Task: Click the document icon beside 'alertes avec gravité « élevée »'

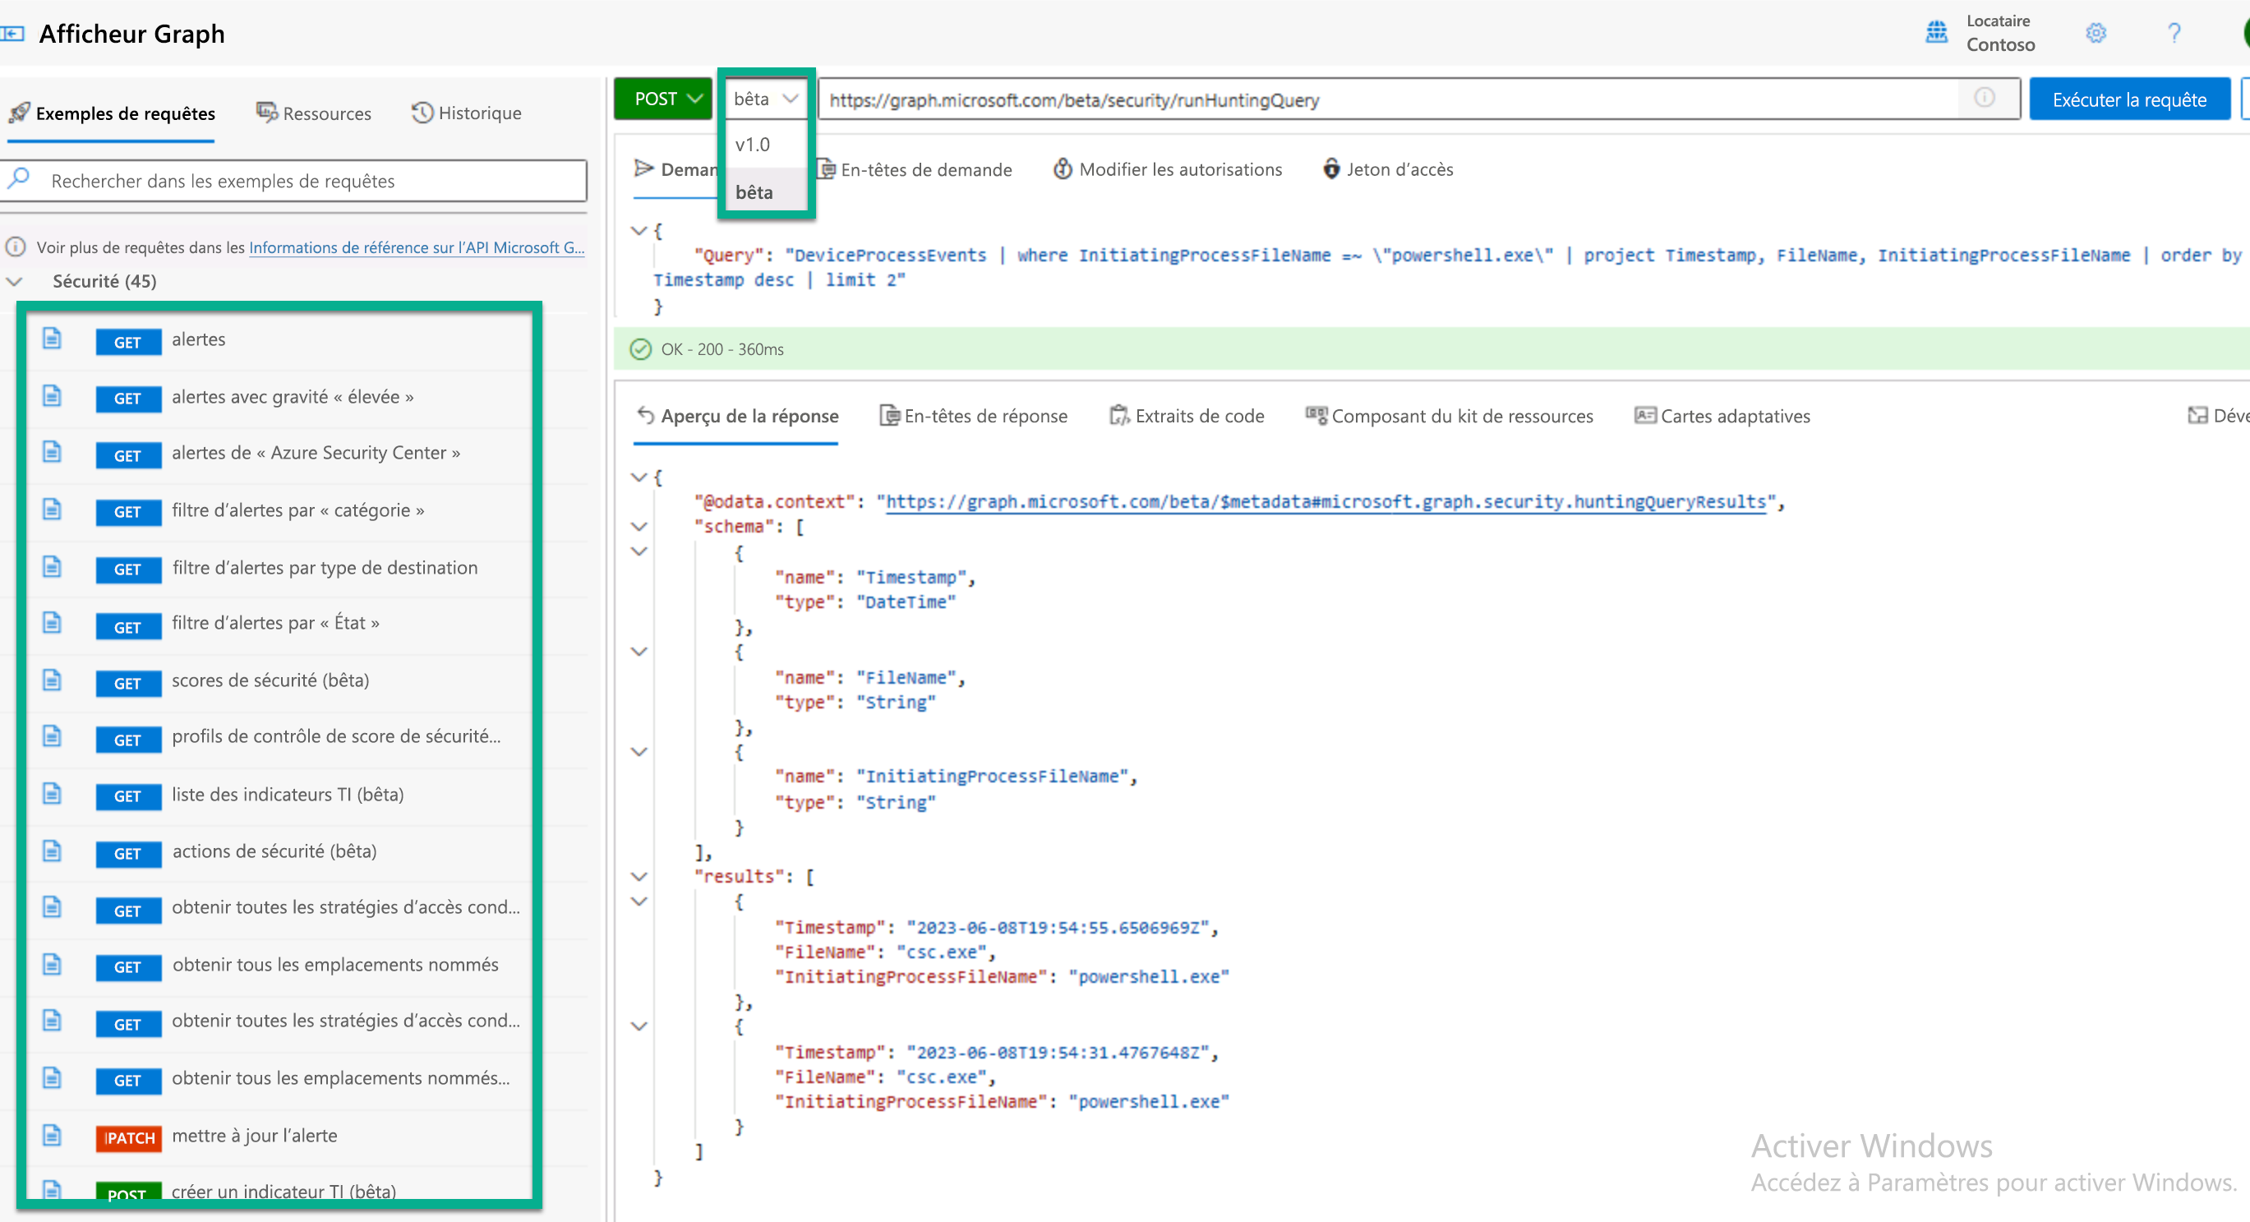Action: click(53, 395)
